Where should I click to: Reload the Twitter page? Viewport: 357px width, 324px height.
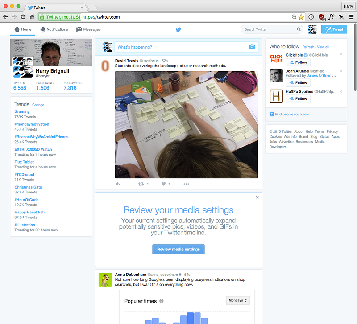[23, 17]
